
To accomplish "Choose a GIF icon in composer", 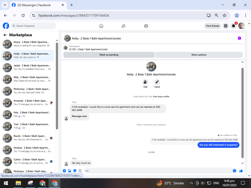I will 80,170.
